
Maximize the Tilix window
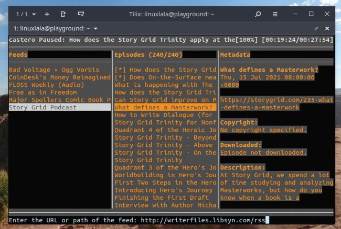click(311, 14)
